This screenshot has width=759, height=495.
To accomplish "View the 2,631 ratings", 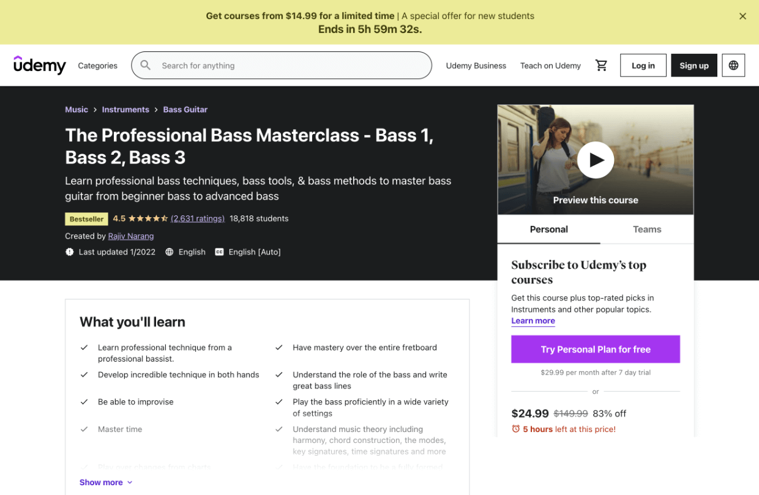I will tap(197, 218).
